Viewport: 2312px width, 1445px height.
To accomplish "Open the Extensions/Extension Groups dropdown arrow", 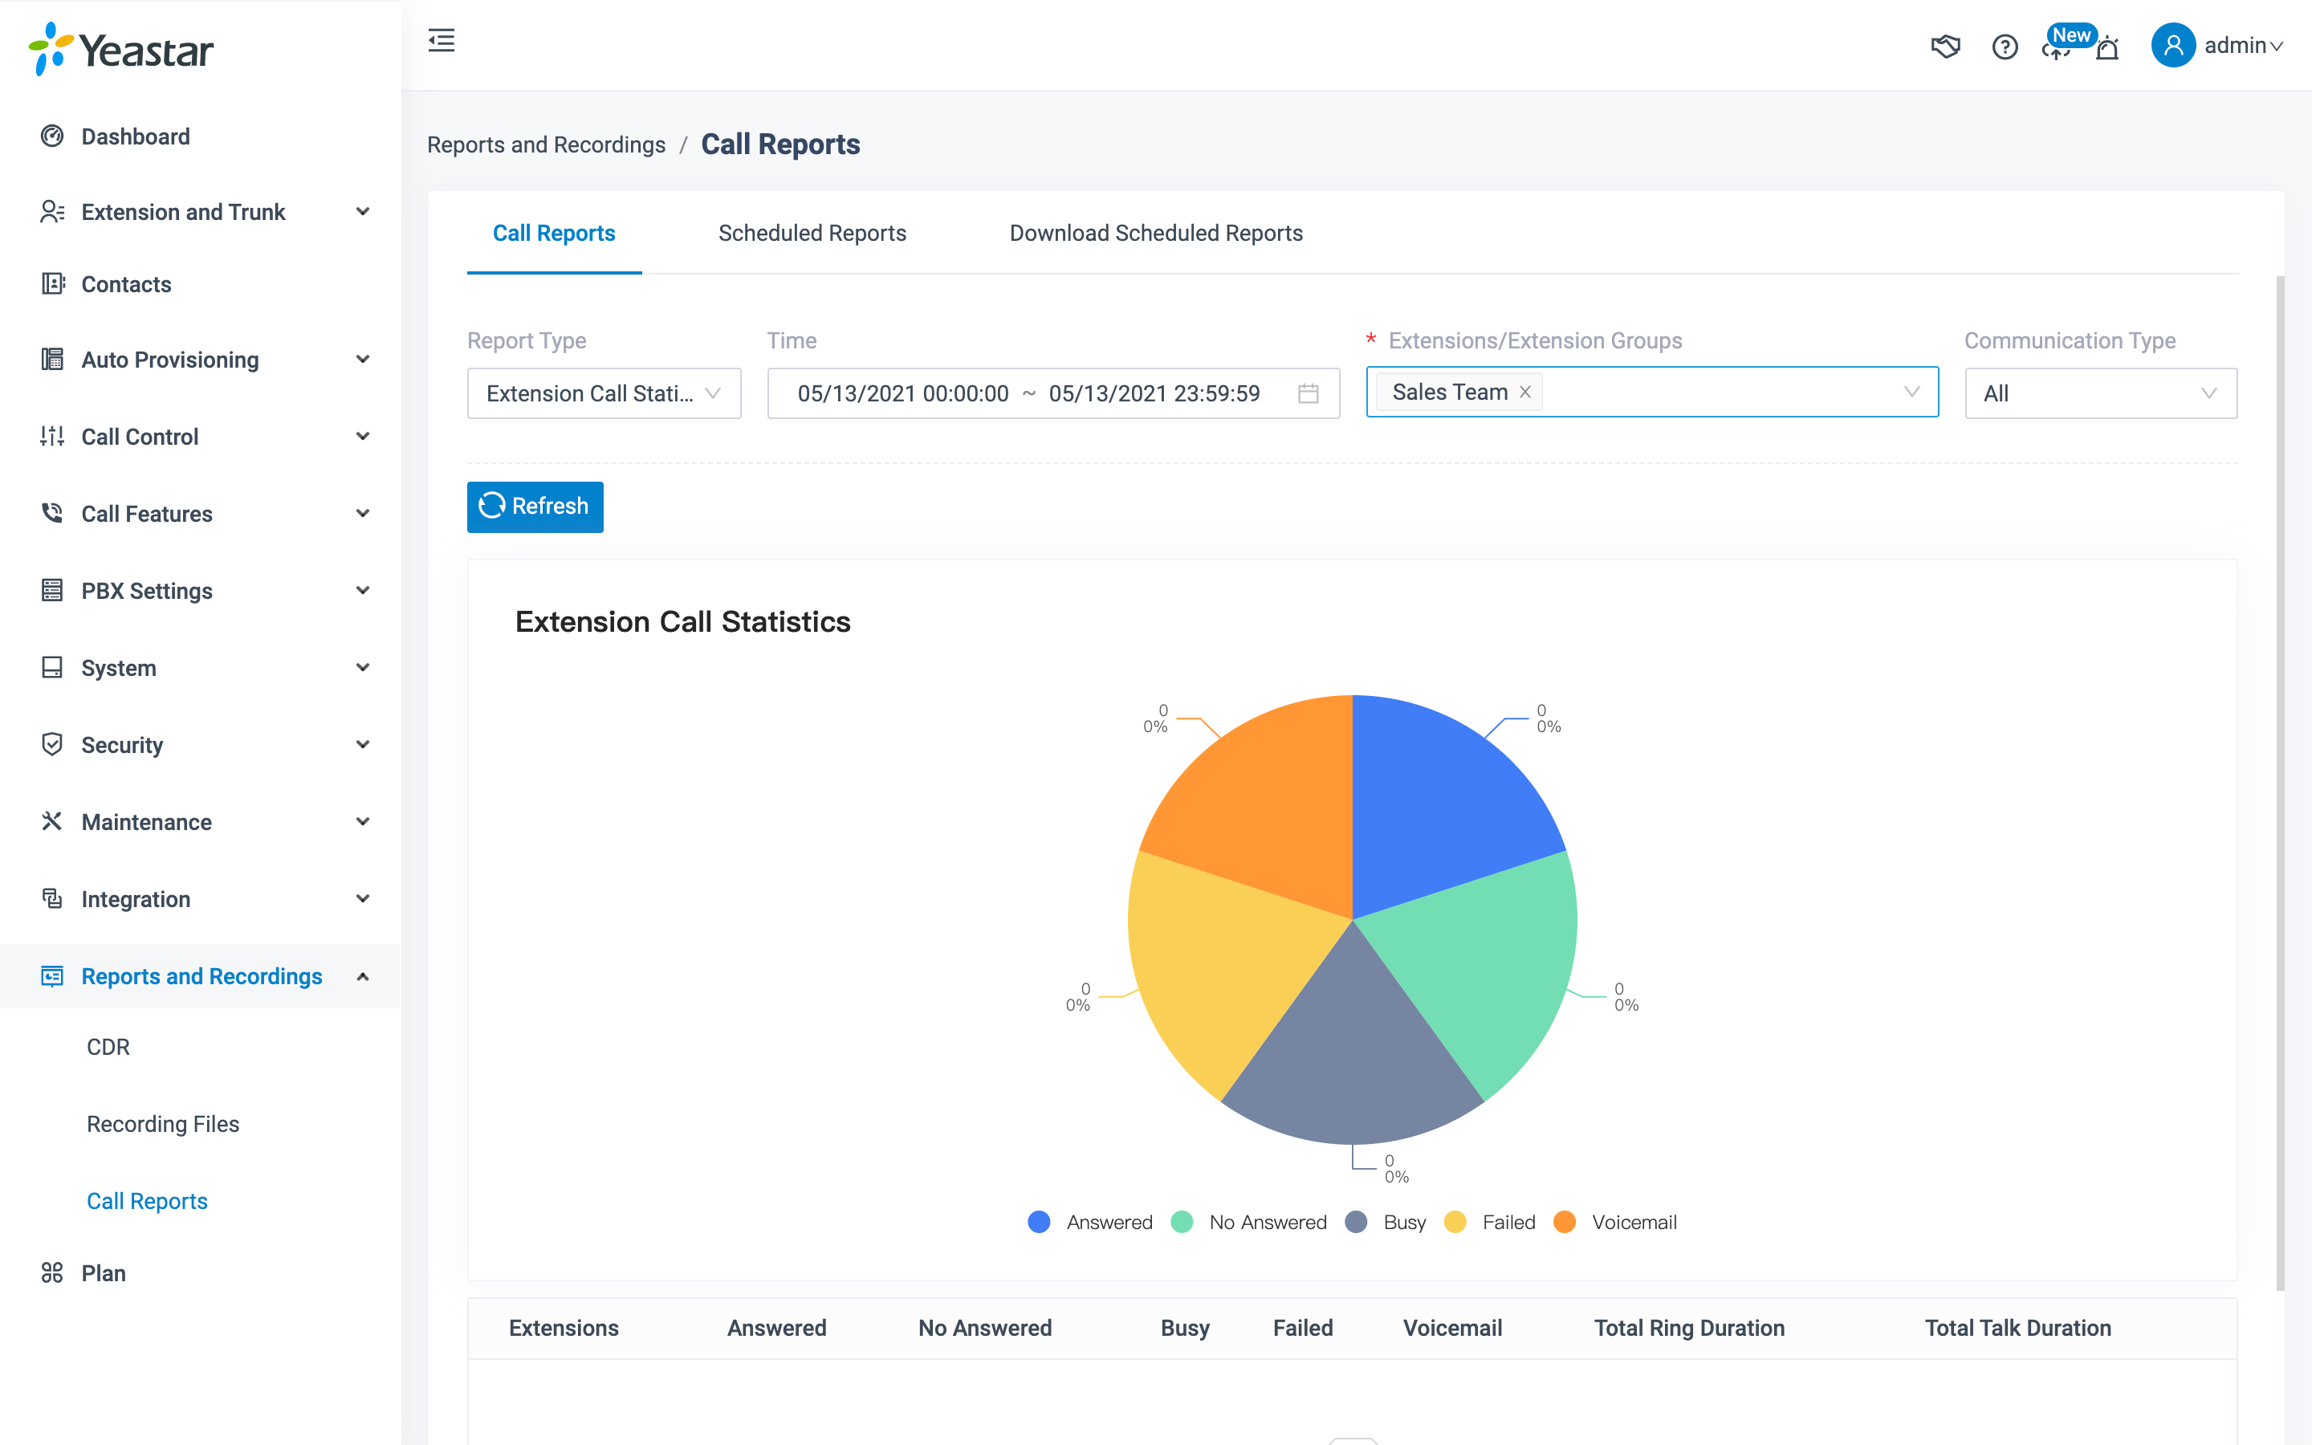I will 1911,392.
